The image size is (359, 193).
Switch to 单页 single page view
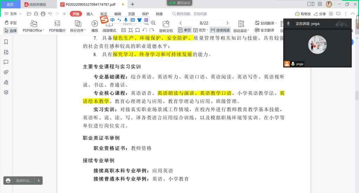click(185, 30)
